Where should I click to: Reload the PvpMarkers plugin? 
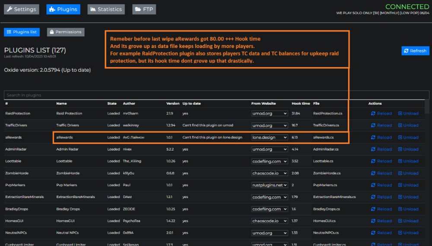coord(381,185)
